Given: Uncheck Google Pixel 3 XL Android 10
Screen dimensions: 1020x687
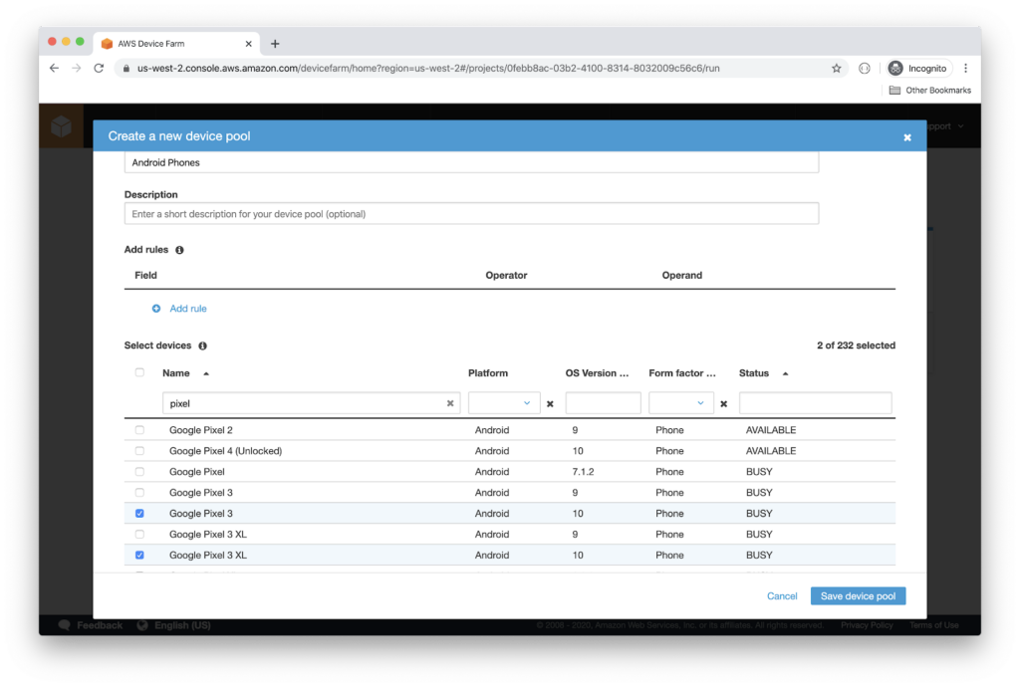Looking at the screenshot, I should (x=139, y=556).
